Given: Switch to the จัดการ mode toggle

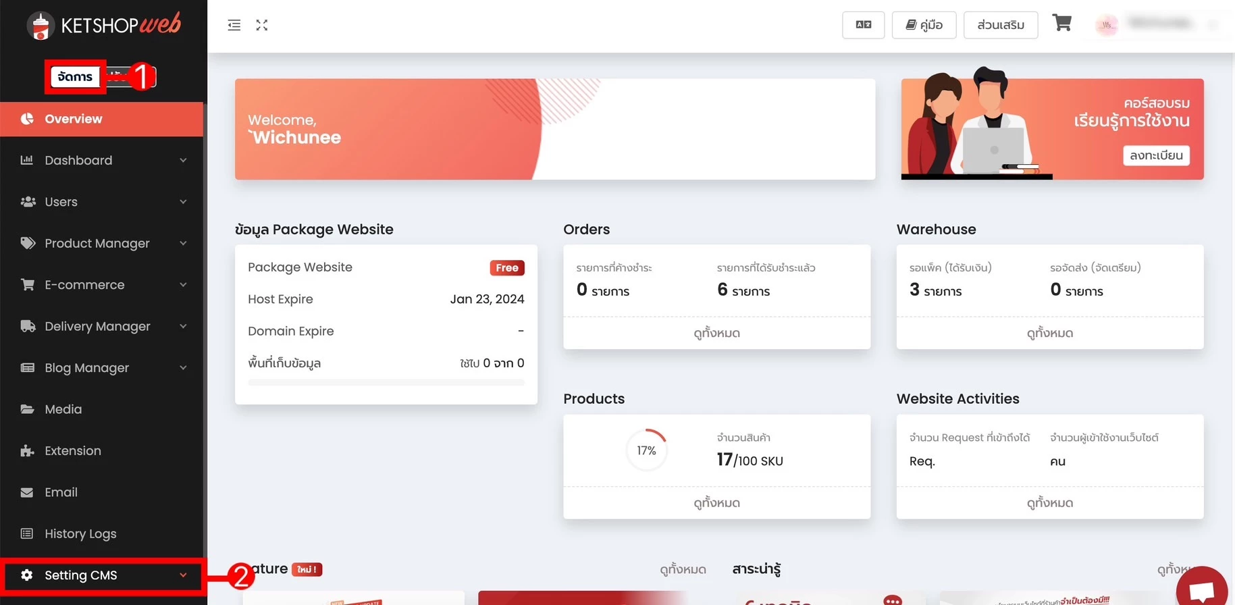Looking at the screenshot, I should pos(75,77).
